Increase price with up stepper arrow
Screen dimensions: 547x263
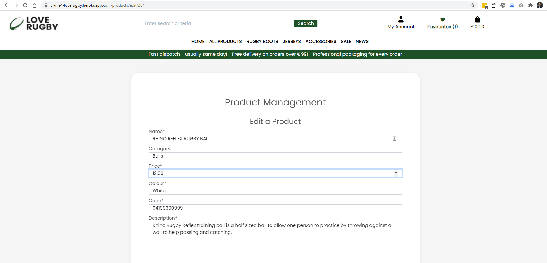pos(396,172)
